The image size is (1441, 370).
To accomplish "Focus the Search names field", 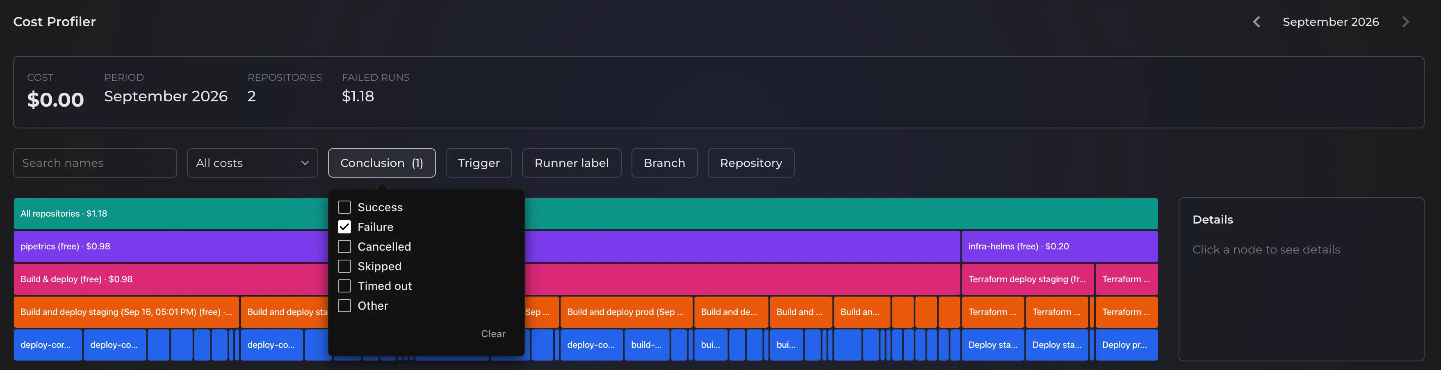I will 95,163.
